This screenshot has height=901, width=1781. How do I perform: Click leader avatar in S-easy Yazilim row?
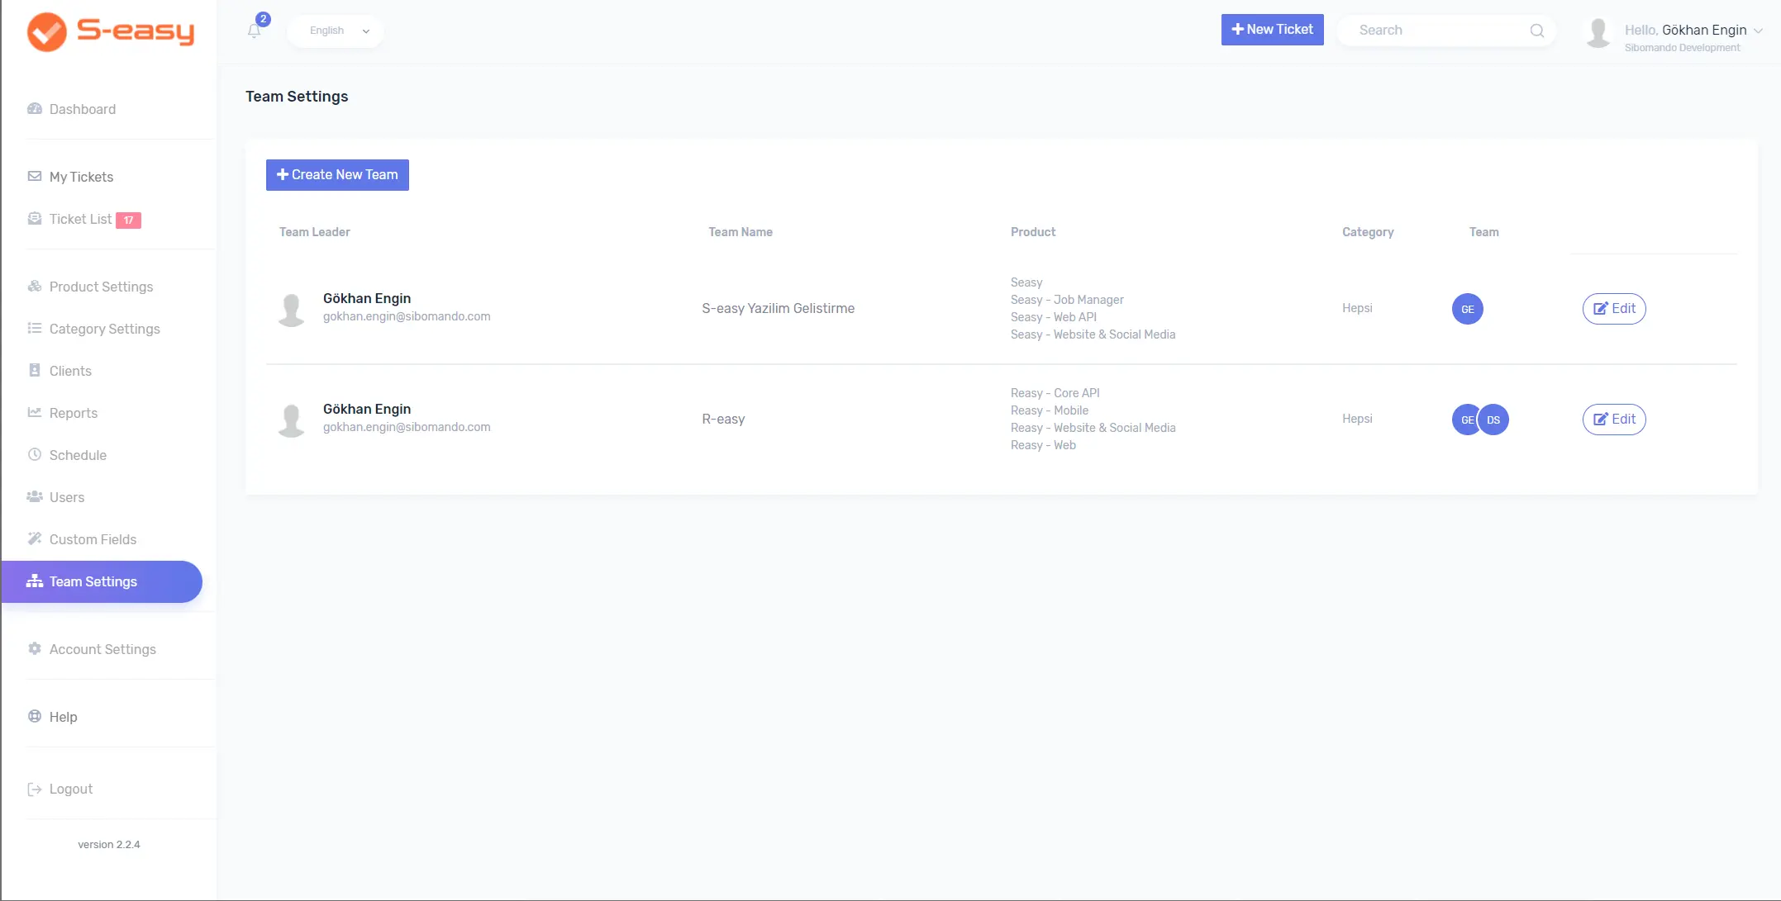(x=291, y=310)
